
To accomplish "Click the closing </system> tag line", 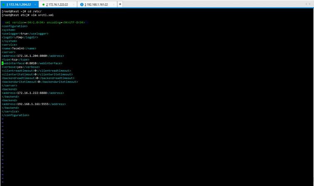I will (10, 41).
